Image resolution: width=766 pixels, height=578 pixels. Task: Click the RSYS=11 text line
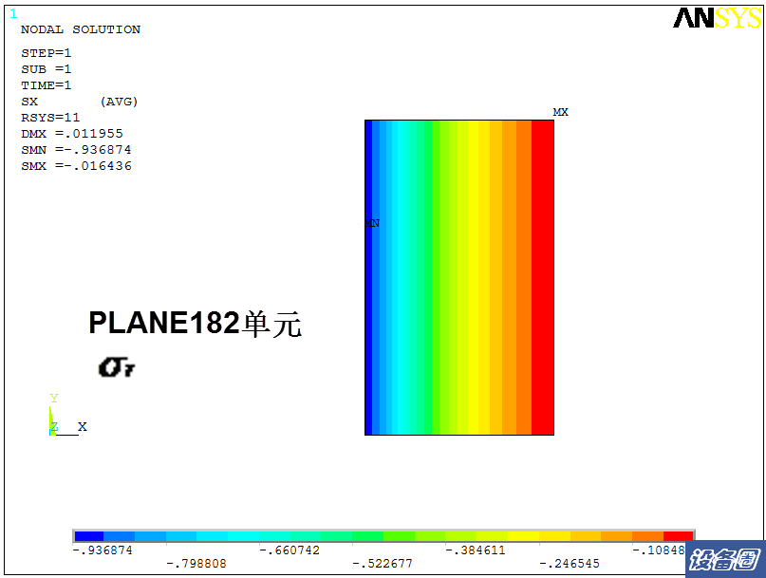point(50,118)
